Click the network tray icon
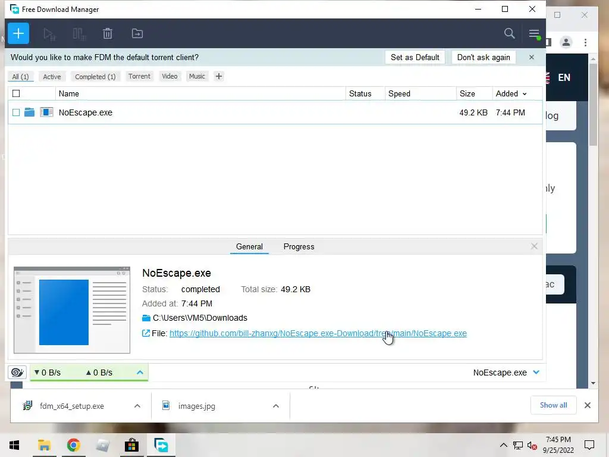Image resolution: width=609 pixels, height=457 pixels. pyautogui.click(x=518, y=445)
